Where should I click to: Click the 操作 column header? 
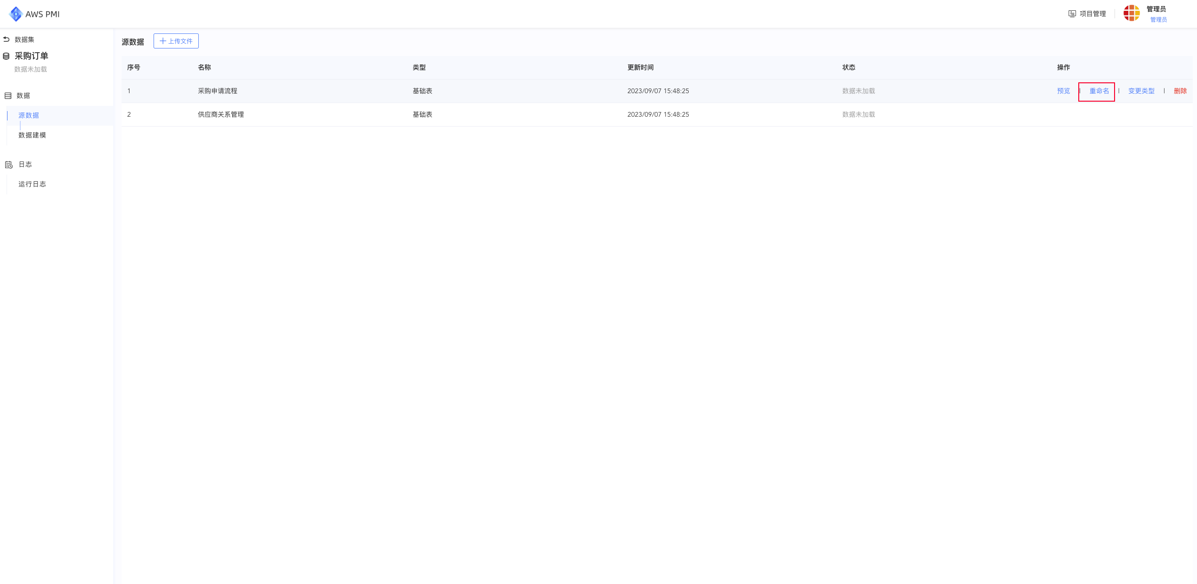[1064, 67]
